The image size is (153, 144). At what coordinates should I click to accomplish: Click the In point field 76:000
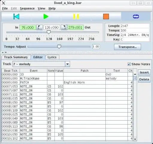tap(28, 27)
